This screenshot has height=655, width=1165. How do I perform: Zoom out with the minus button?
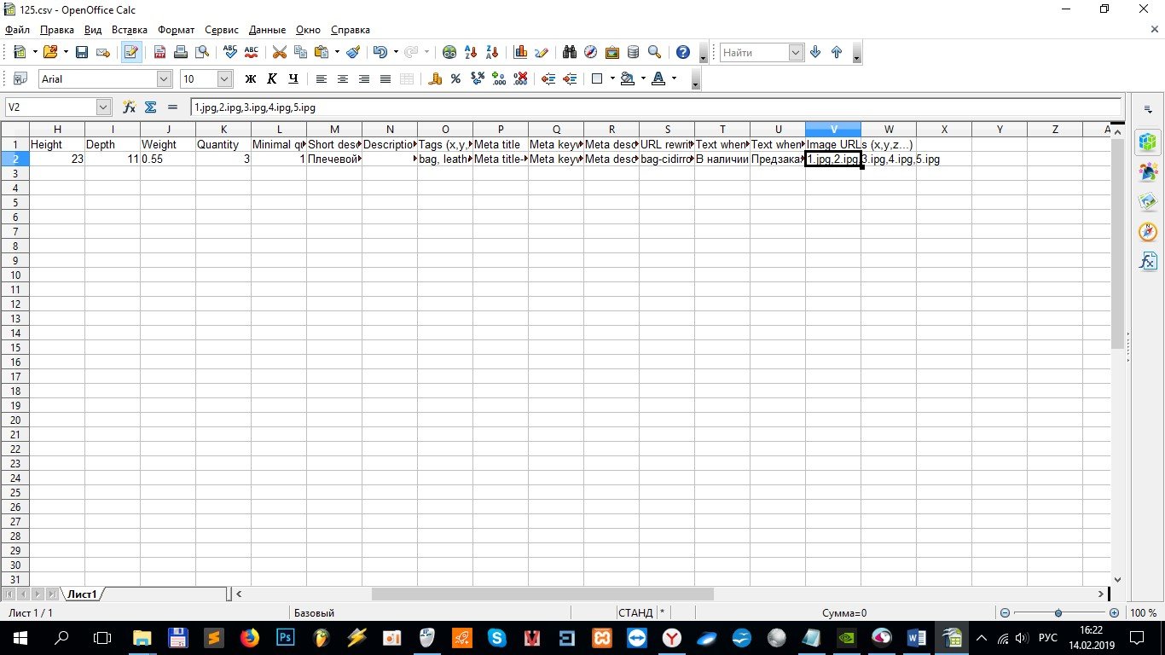click(1005, 612)
